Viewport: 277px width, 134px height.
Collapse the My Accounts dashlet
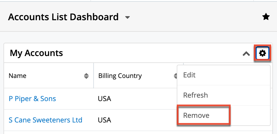[x=246, y=53]
